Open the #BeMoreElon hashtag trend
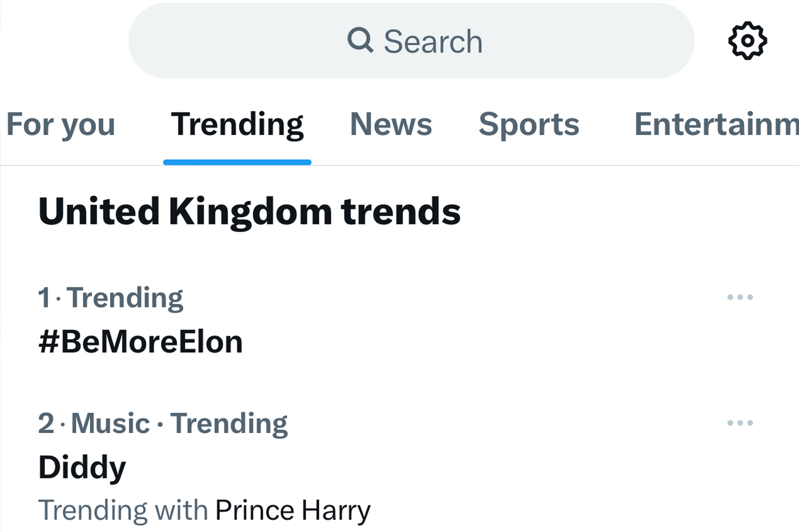Screen dimensions: 799x532 (140, 342)
